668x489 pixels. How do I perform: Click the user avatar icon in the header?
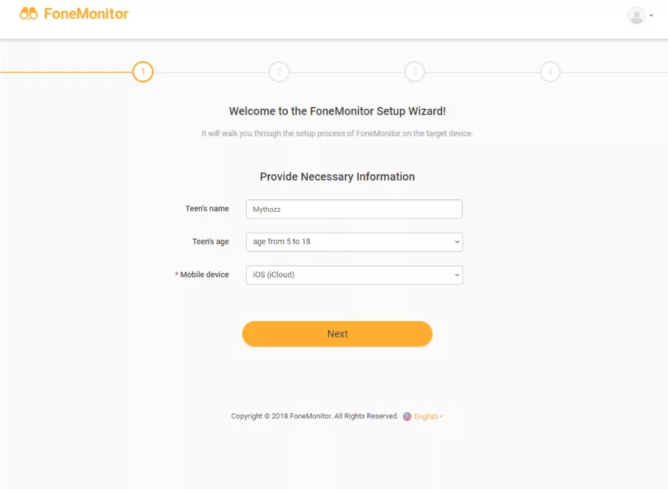click(637, 15)
